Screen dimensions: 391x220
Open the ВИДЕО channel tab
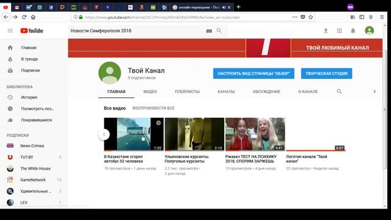point(150,92)
